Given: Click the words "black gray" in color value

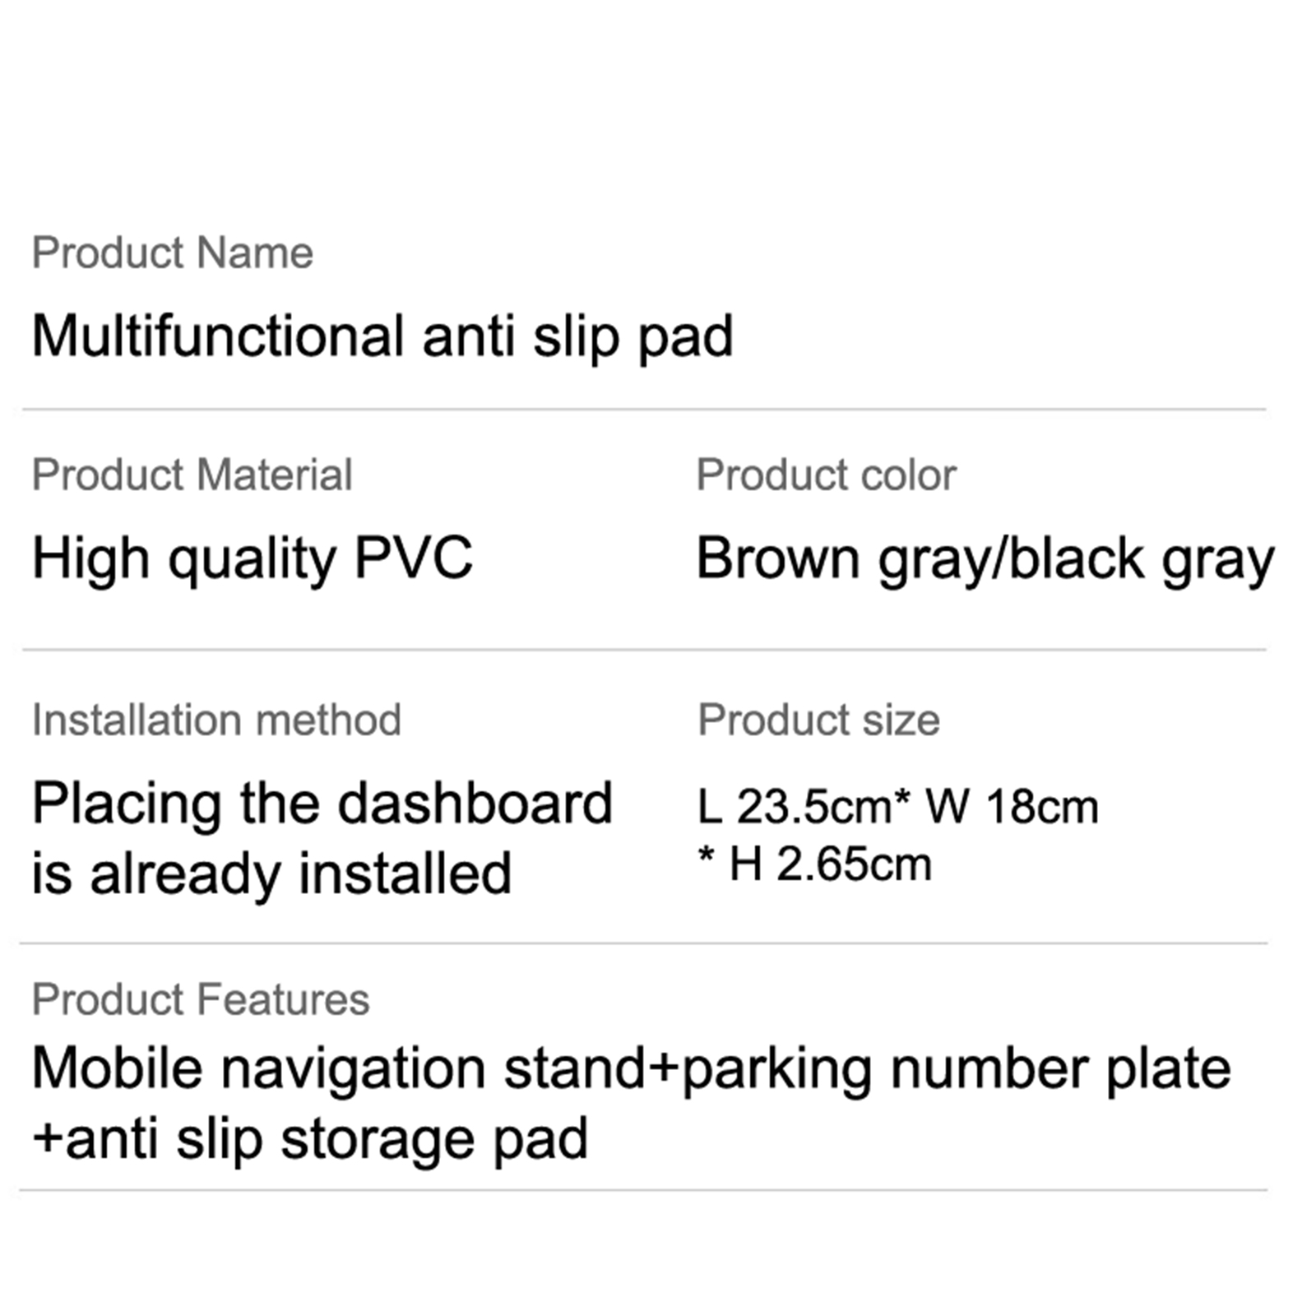Looking at the screenshot, I should click(x=1142, y=558).
